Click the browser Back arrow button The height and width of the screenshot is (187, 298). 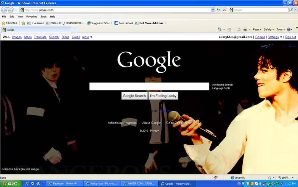coord(4,10)
